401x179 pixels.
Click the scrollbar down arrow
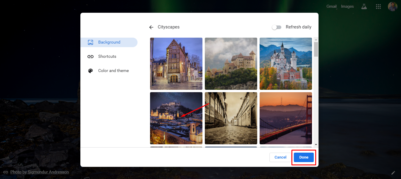[x=316, y=145]
